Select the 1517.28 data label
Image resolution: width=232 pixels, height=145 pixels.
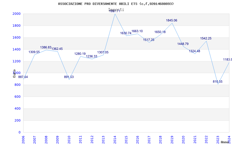pos(149,40)
